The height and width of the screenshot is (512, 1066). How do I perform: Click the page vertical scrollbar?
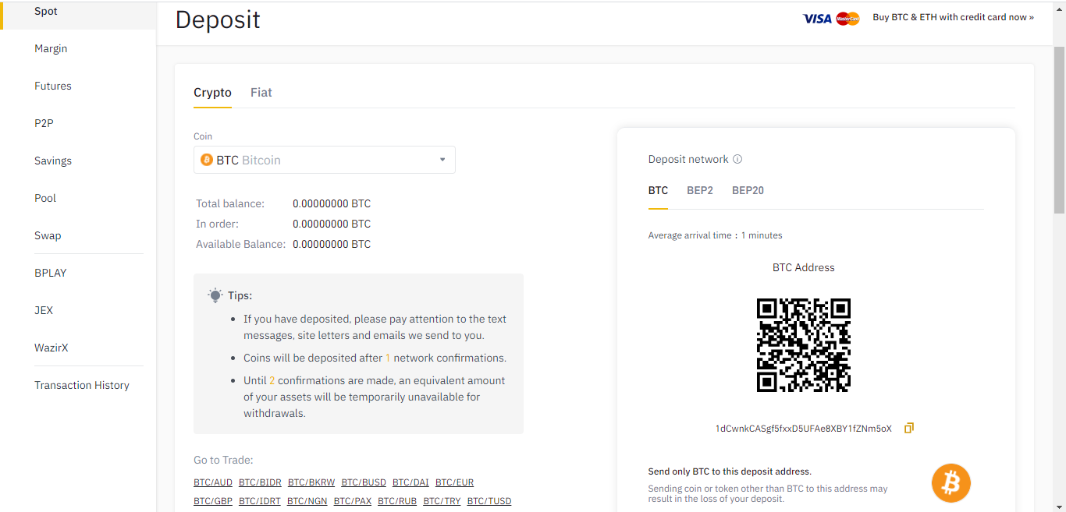pos(1059,129)
